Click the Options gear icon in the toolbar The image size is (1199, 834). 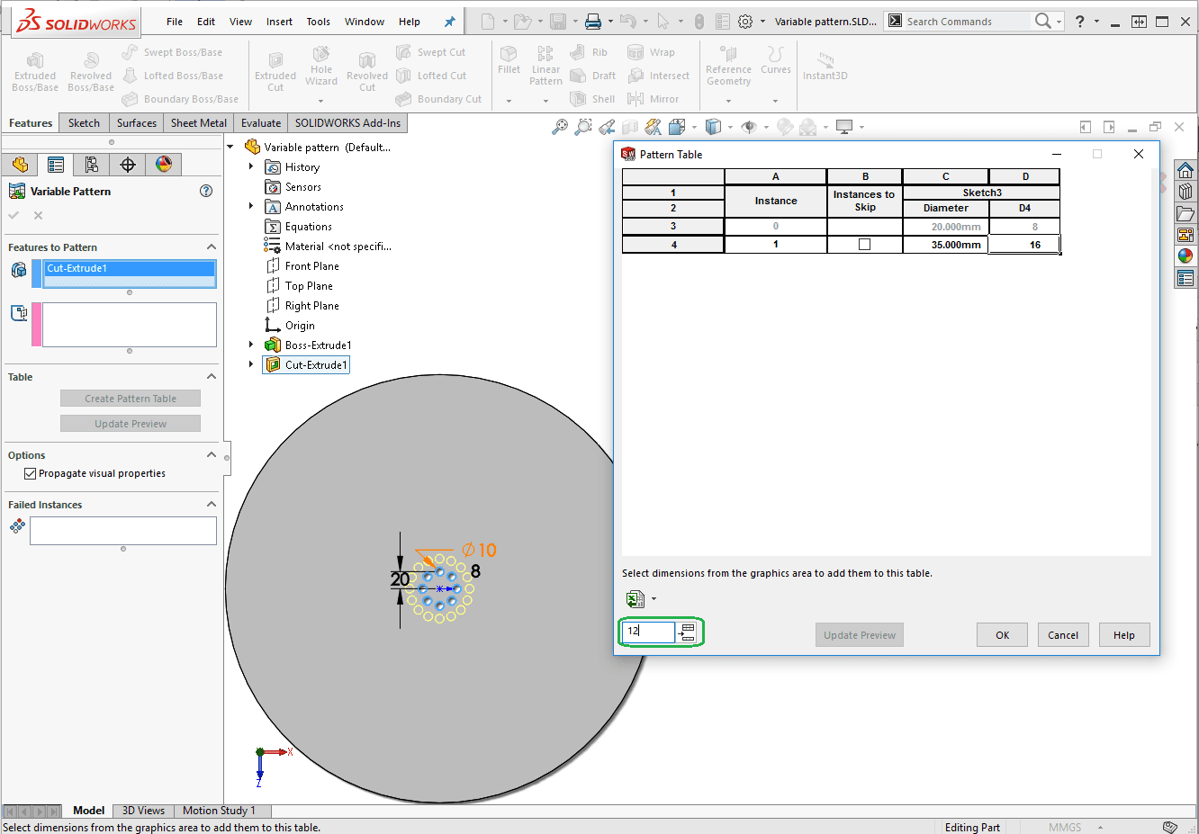pos(745,22)
